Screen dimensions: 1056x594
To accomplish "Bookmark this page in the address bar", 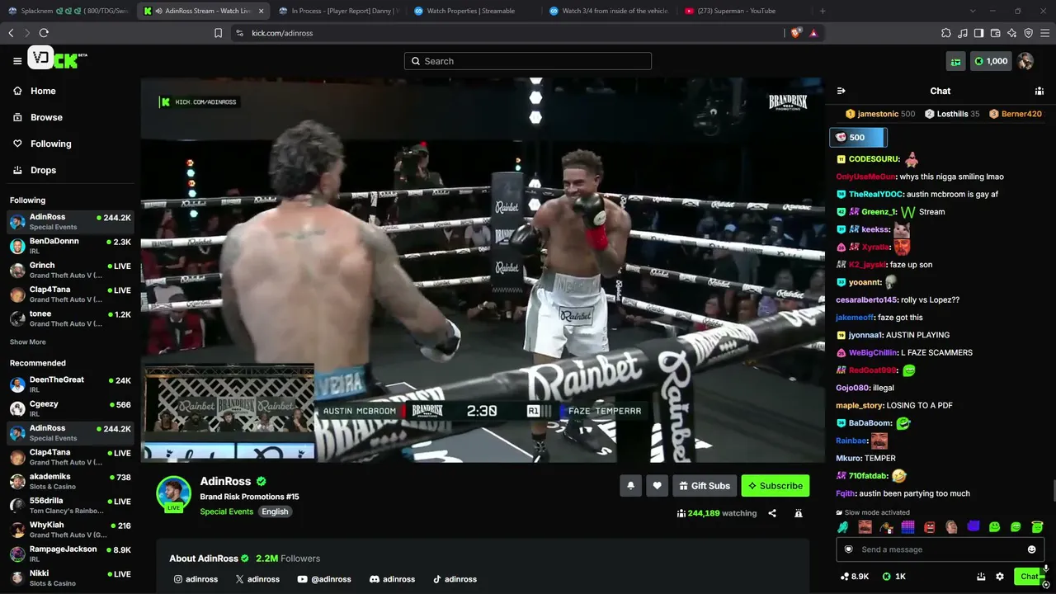I will [x=218, y=33].
